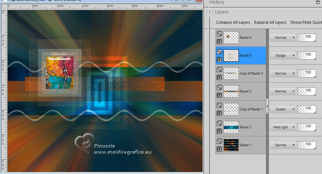The height and width of the screenshot is (174, 322).
Task: Open the Dodge blend mode dropdown of Raster 5
Action: pyautogui.click(x=282, y=55)
